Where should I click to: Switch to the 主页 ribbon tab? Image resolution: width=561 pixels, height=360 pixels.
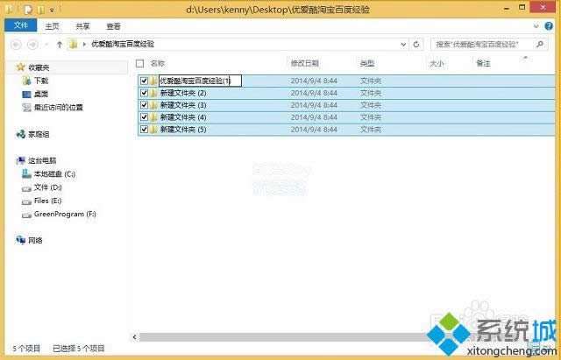pyautogui.click(x=53, y=26)
